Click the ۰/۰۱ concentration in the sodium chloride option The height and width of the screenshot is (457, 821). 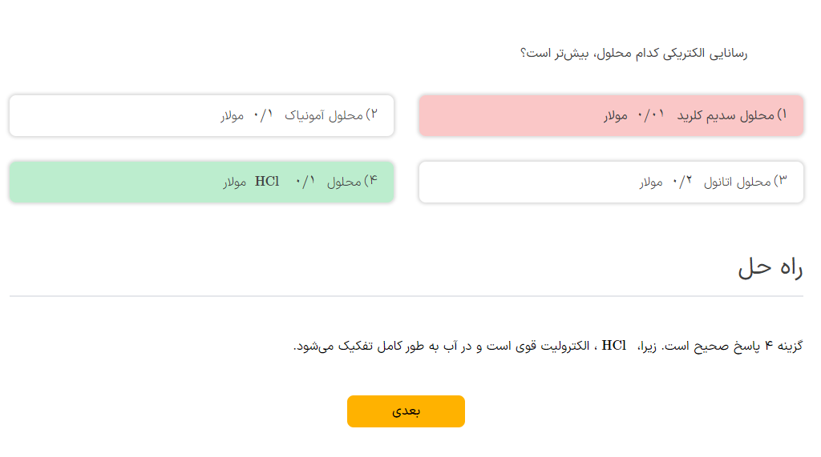(x=651, y=115)
